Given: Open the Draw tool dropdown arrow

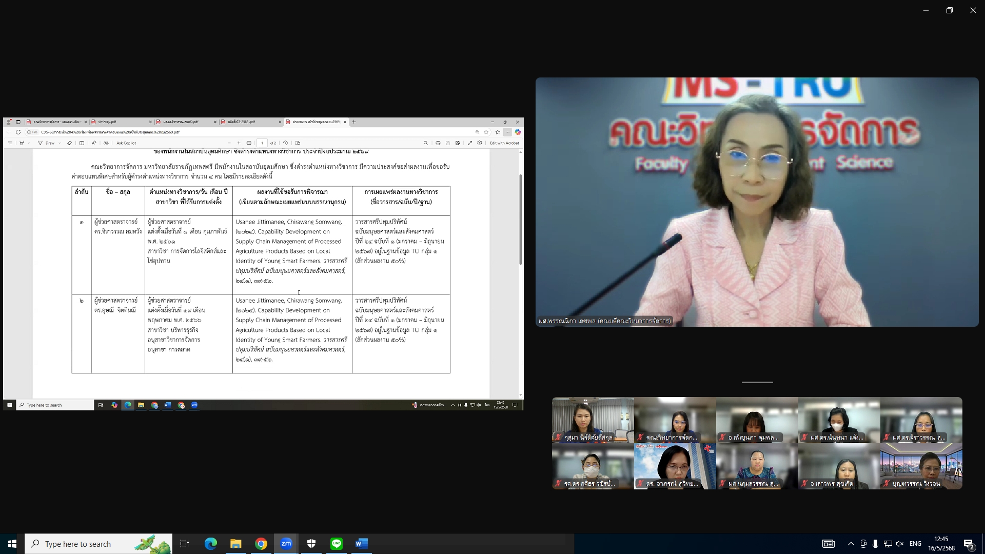Looking at the screenshot, I should [60, 143].
